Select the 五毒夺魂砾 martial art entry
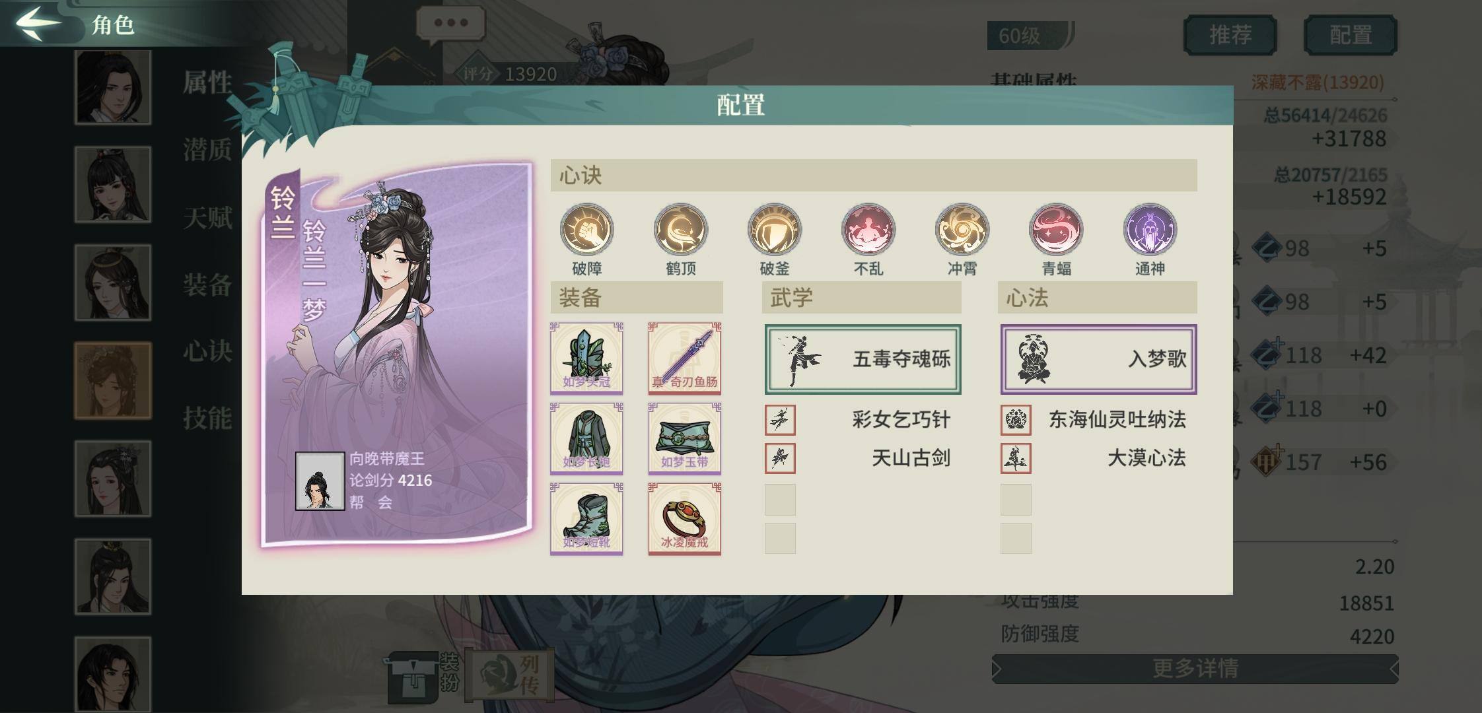 pyautogui.click(x=863, y=359)
